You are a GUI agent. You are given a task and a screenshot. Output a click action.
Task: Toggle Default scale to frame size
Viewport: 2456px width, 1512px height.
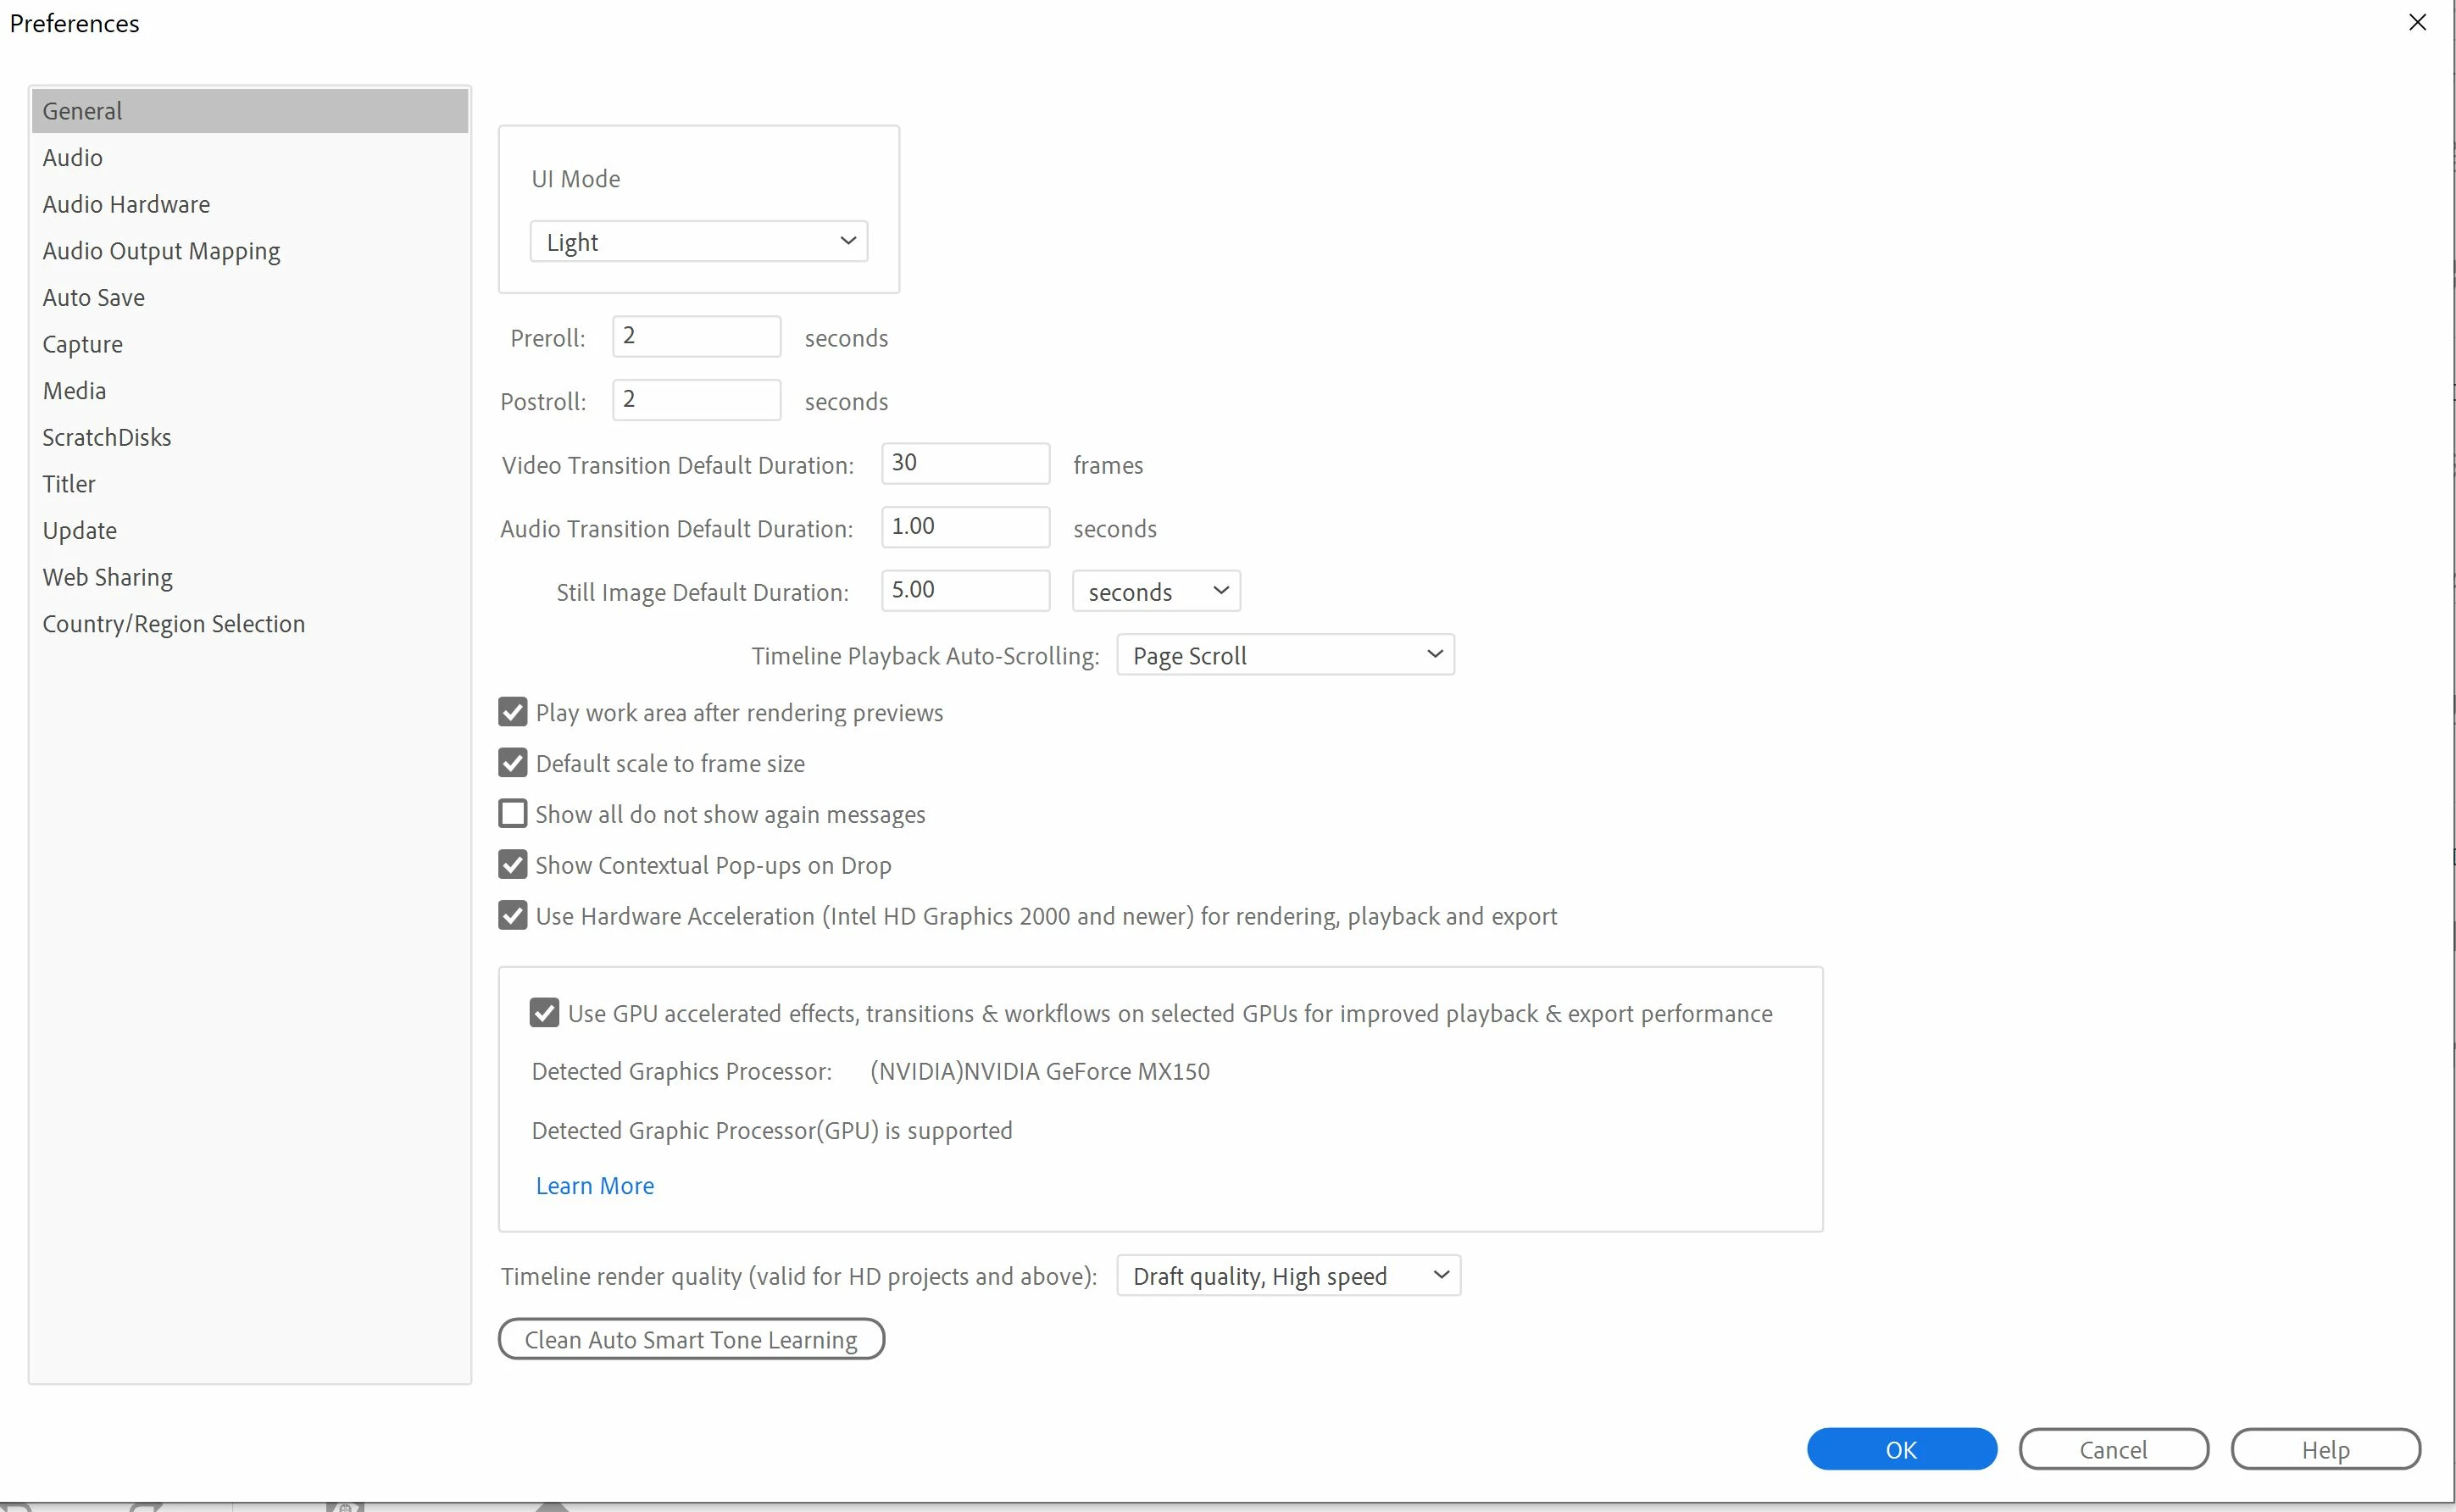[x=513, y=763]
